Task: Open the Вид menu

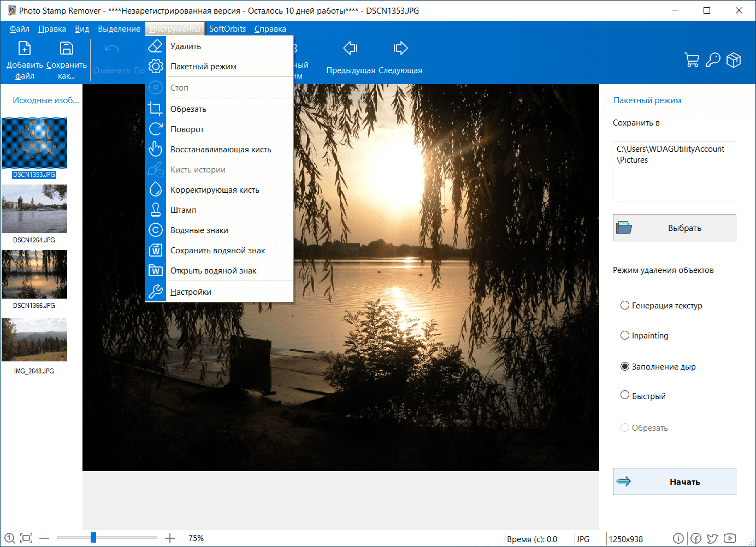Action: pos(82,29)
